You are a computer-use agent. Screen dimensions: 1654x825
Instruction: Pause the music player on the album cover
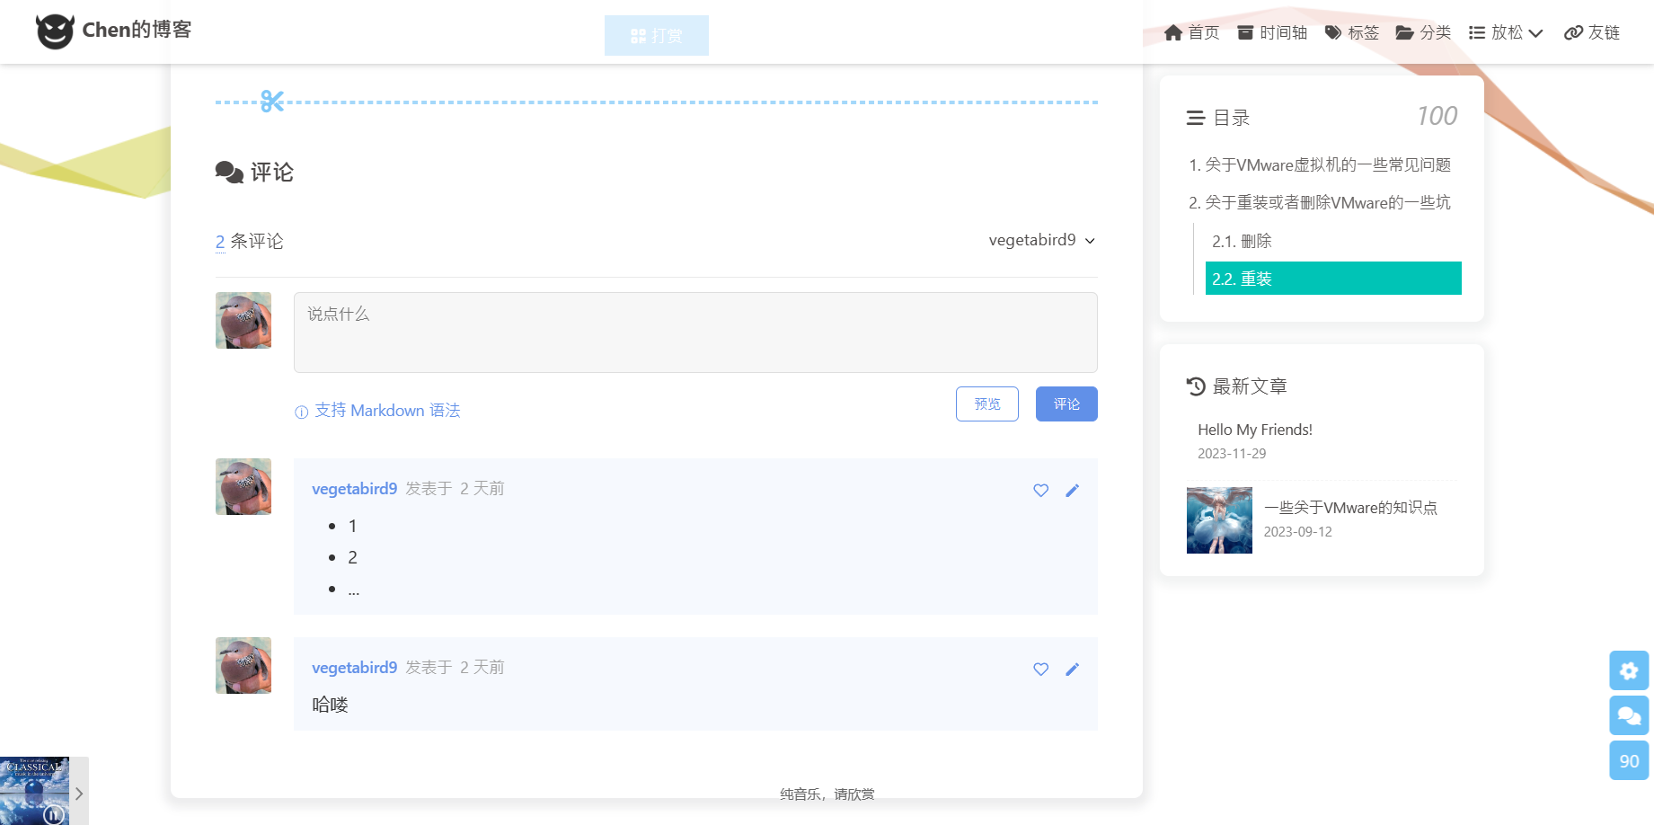(x=54, y=815)
